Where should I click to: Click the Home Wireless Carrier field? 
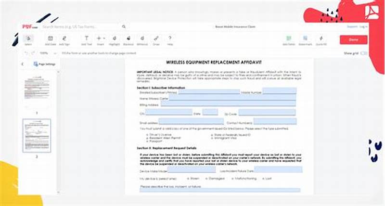pyautogui.click(x=232, y=98)
